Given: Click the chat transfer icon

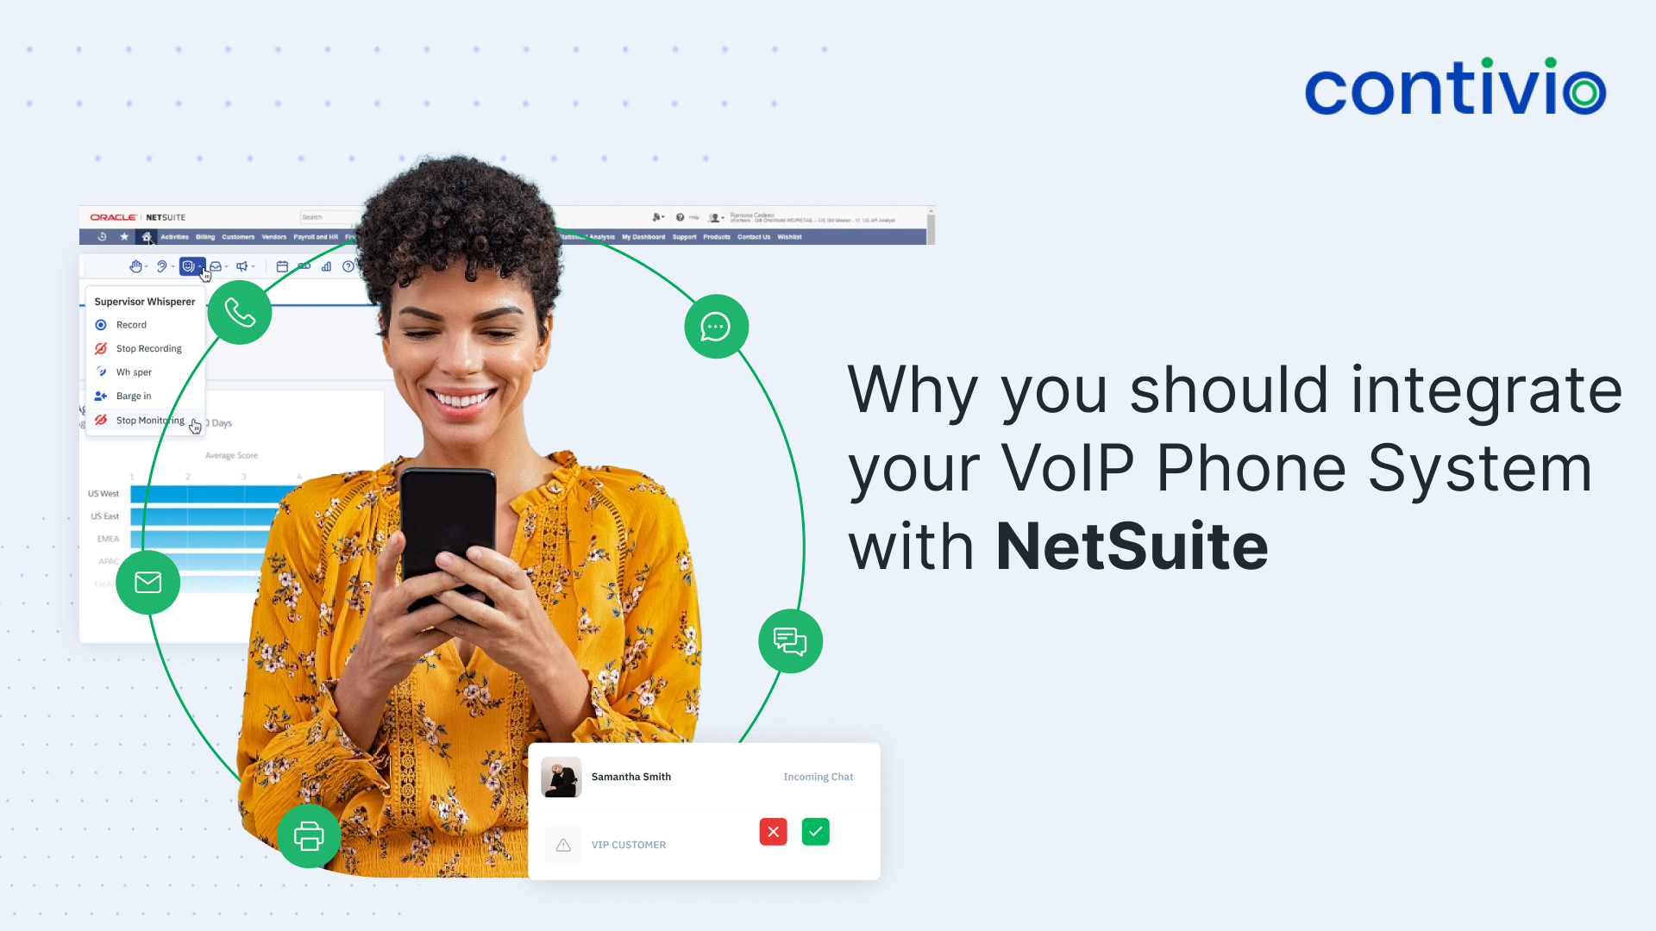Looking at the screenshot, I should [788, 639].
